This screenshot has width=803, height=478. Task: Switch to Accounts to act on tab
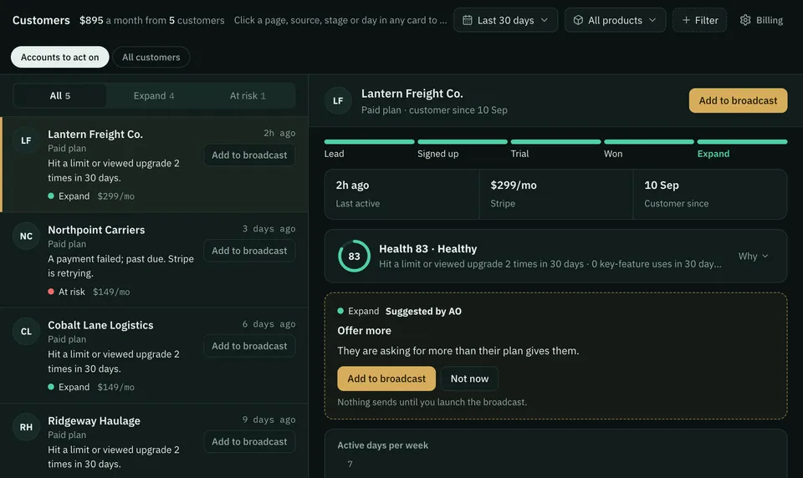pyautogui.click(x=60, y=57)
